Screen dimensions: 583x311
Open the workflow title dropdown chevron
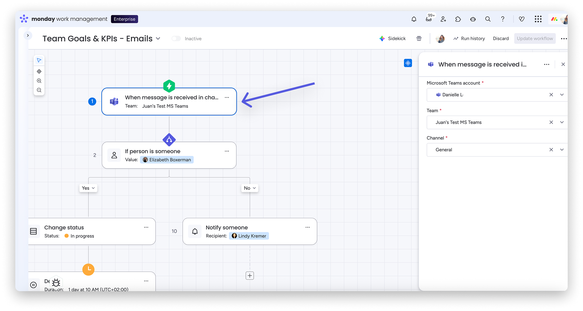click(x=158, y=38)
